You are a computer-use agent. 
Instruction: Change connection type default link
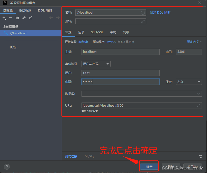(x=83, y=42)
